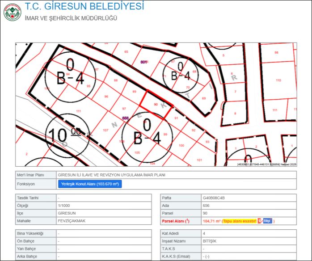Click the İMAR VE ŞEHİRCİLİK MÜDÜRLÜĞÜ subtitle

[x=71, y=18]
